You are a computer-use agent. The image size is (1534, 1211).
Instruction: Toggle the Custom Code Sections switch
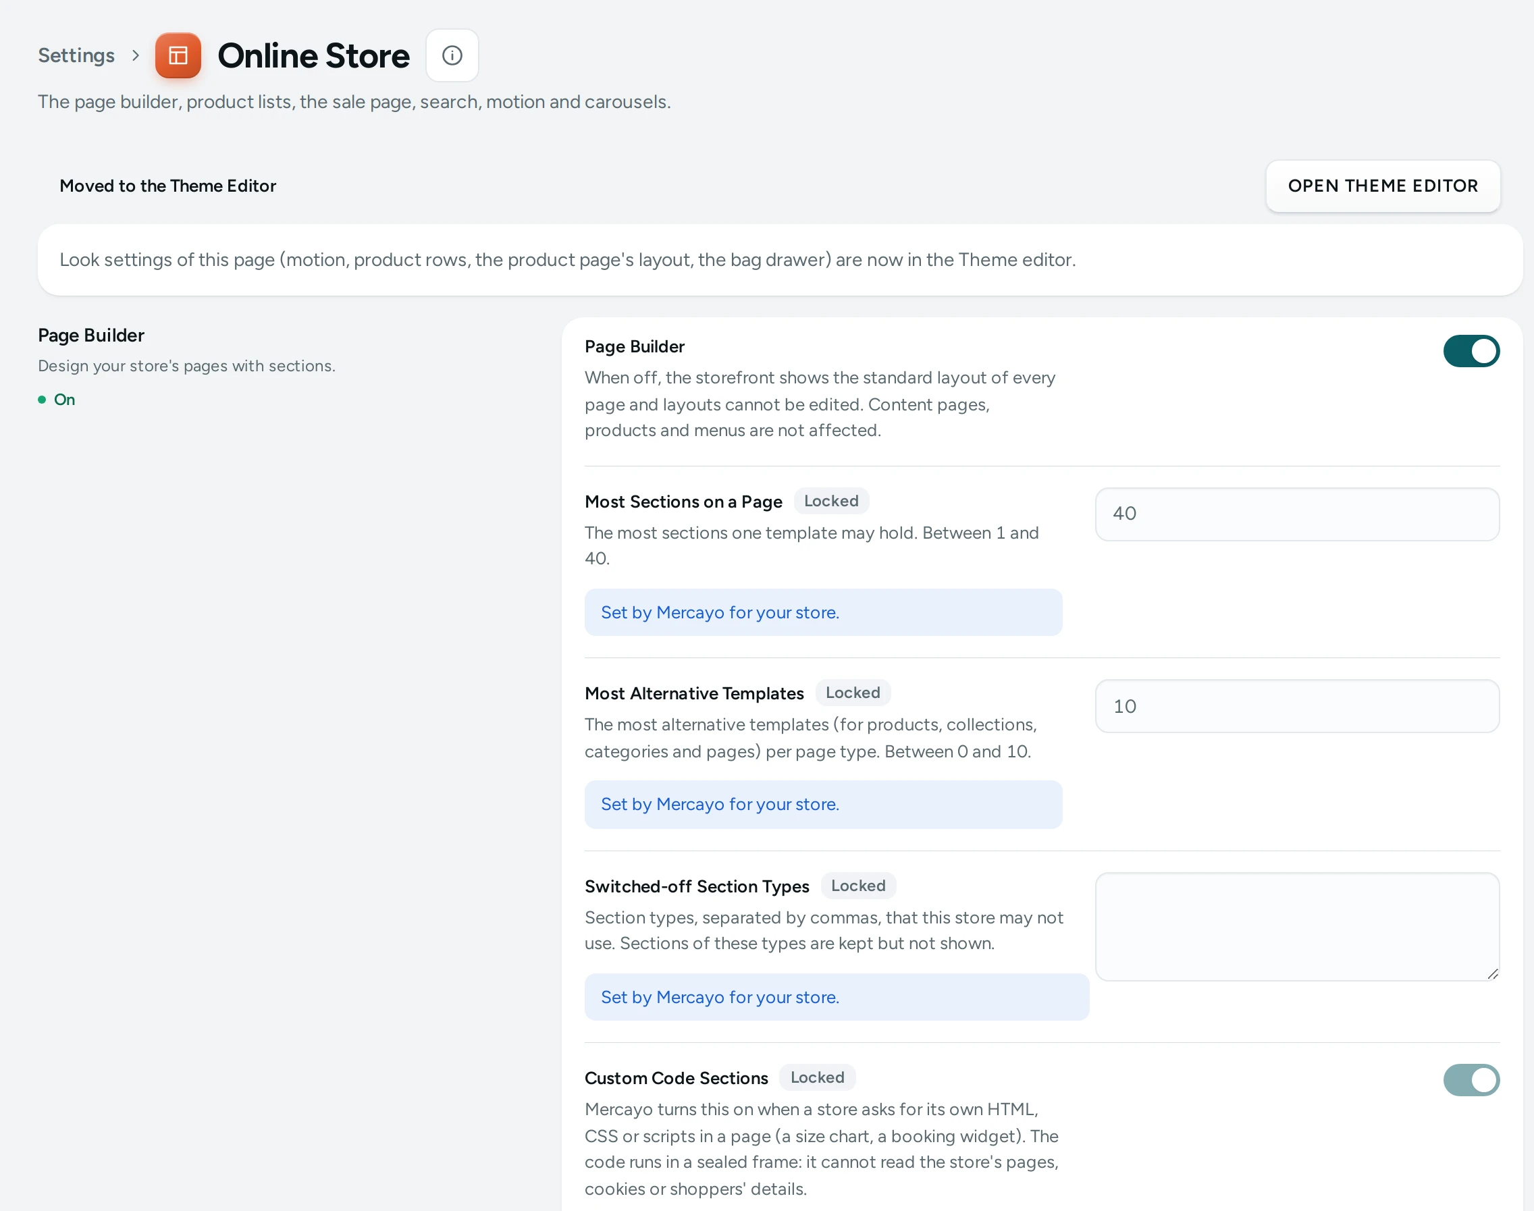[1471, 1080]
